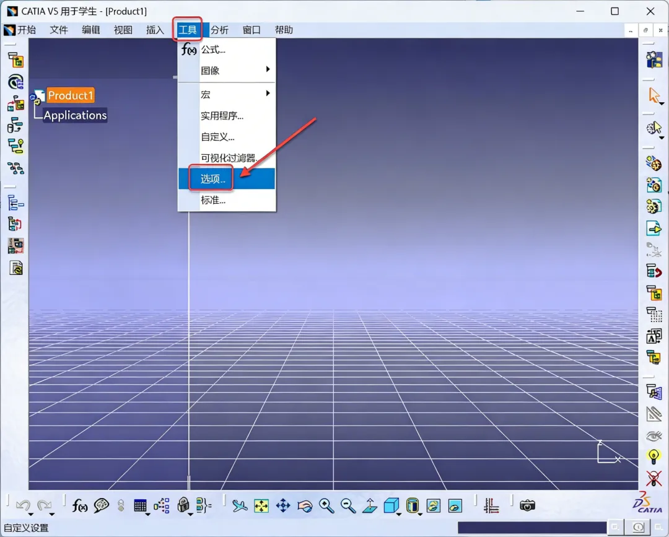Activate Fly mode airplane icon
The height and width of the screenshot is (537, 669).
coord(240,506)
